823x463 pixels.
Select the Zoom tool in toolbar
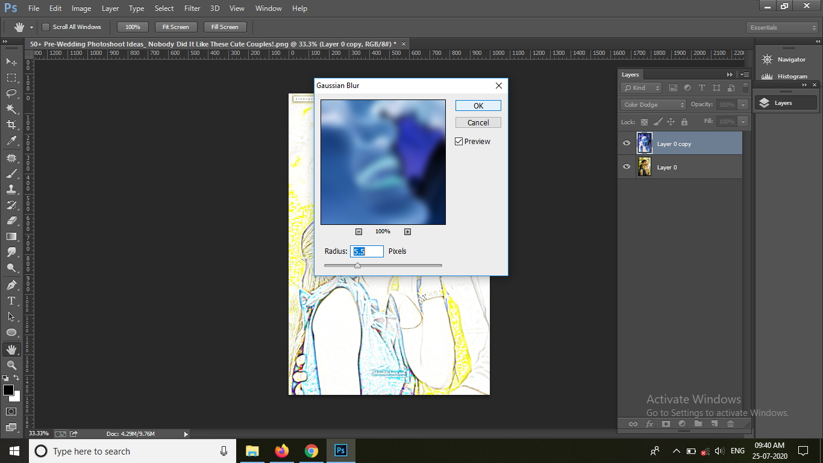click(x=11, y=365)
